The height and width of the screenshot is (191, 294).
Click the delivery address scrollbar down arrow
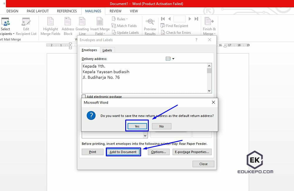click(x=209, y=91)
